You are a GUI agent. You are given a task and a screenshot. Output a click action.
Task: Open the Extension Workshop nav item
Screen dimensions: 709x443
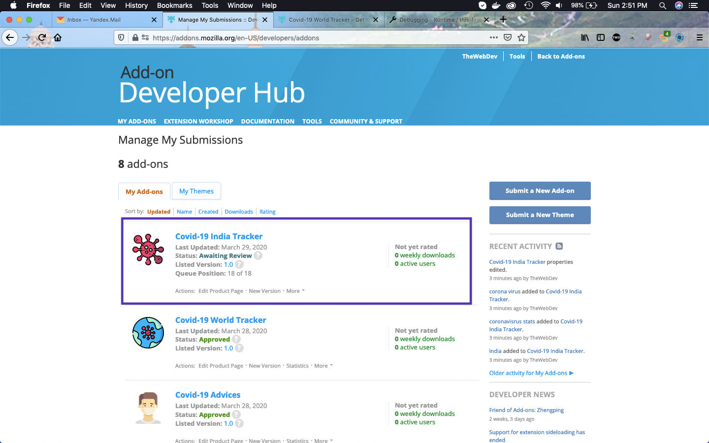click(198, 121)
